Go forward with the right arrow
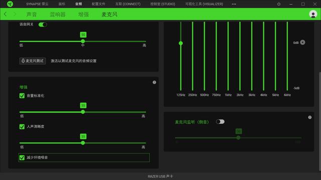Screen dimensions: 321x180 coord(15,14)
